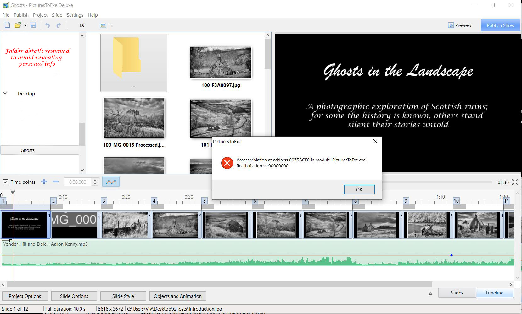Click the timeline scroll left arrow

click(x=3, y=284)
